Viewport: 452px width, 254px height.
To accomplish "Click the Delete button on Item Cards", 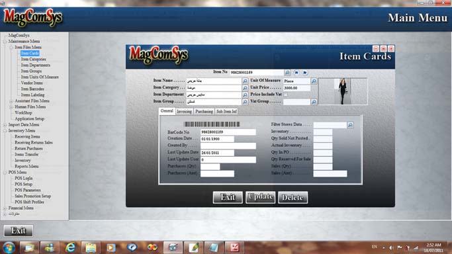I will pos(293,197).
